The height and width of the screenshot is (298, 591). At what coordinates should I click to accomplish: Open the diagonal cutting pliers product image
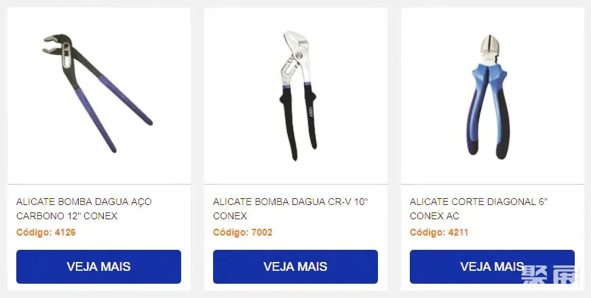(488, 97)
